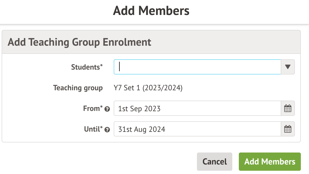
Task: Click the required asterisk next to Students
Action: [x=101, y=66]
